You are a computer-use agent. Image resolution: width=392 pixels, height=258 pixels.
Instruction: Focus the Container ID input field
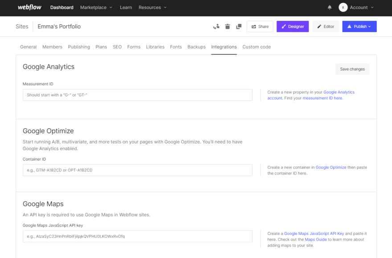pyautogui.click(x=138, y=170)
